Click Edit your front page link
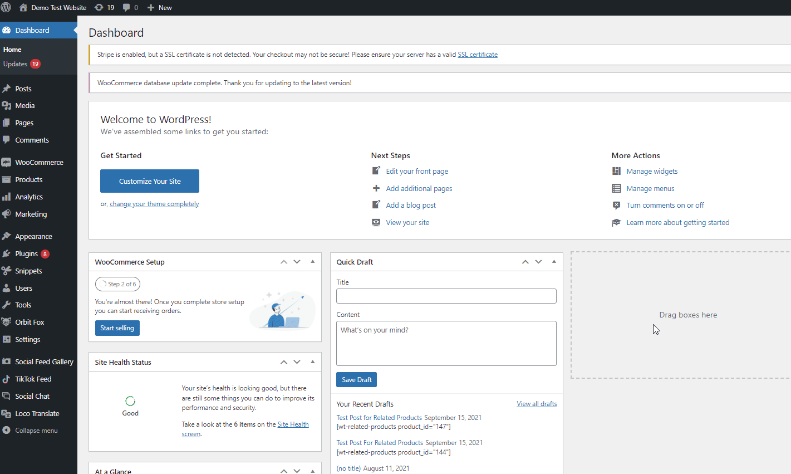This screenshot has width=791, height=474. point(417,171)
